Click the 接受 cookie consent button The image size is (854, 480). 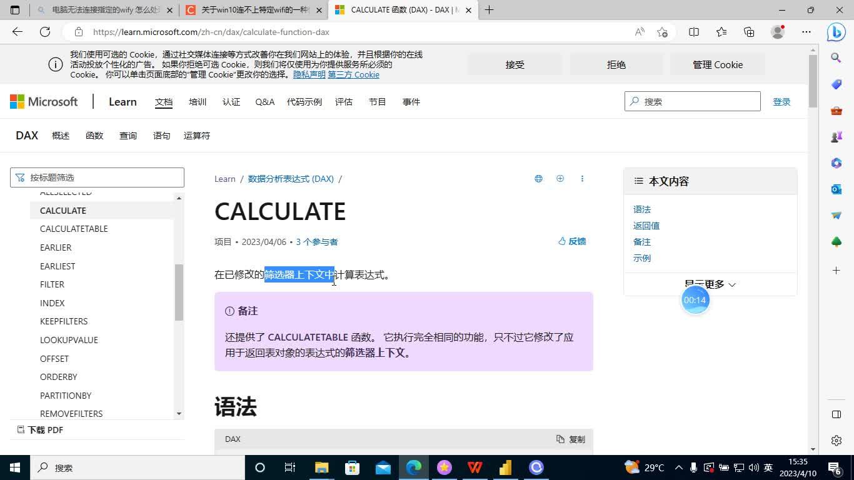coord(515,64)
